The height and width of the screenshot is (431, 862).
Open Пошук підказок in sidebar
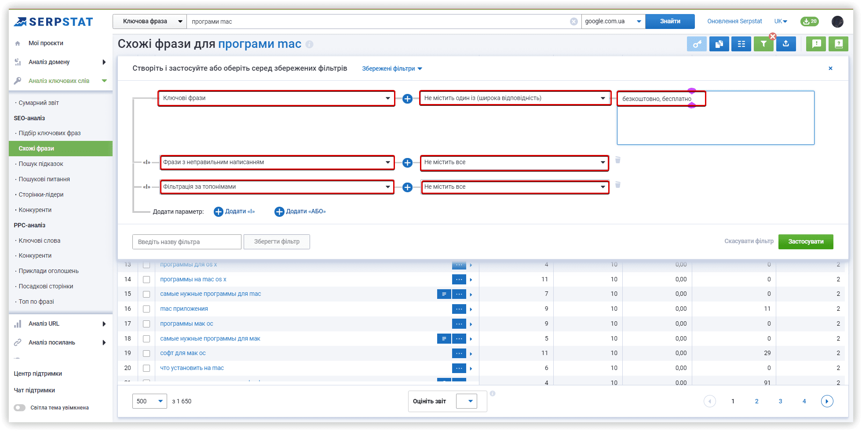[41, 164]
